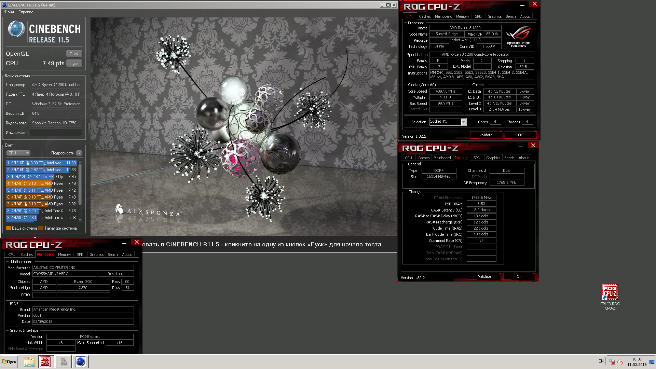656x369 pixels.
Task: Open the Файл menu
Action: pos(9,12)
